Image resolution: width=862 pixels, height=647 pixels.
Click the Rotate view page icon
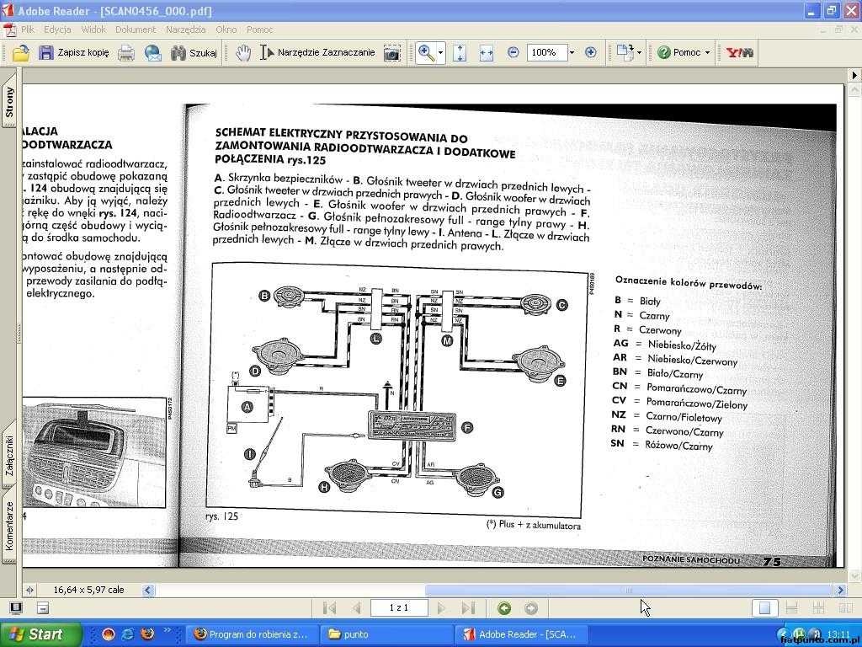(625, 53)
